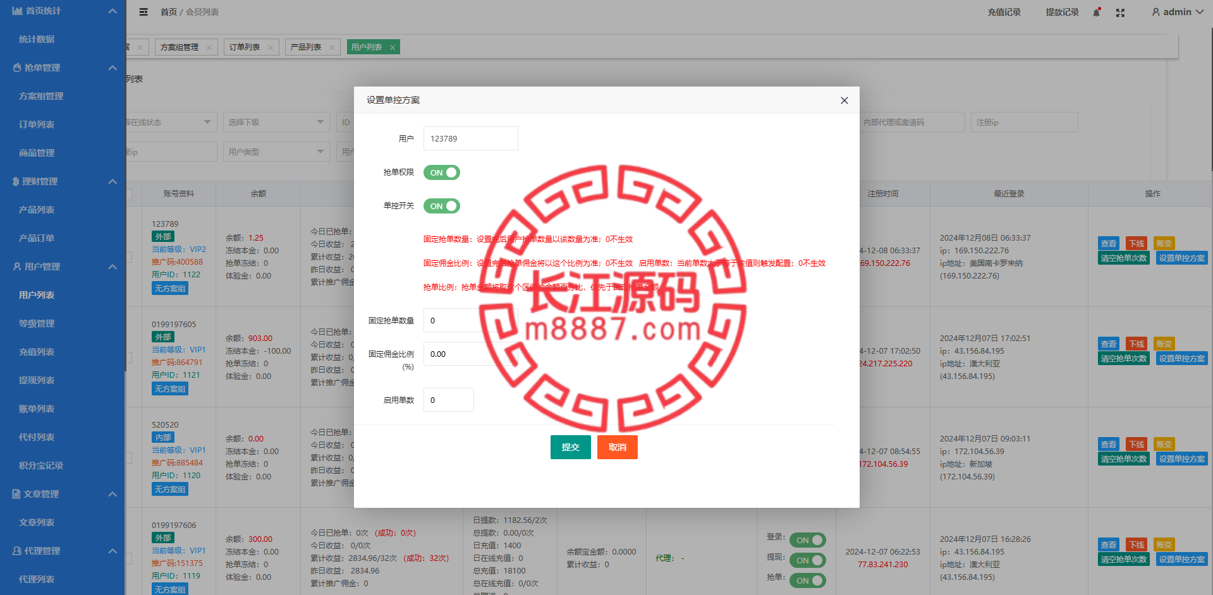This screenshot has height=595, width=1213.
Task: Click the 首页 breadcrumb link
Action: coord(169,12)
